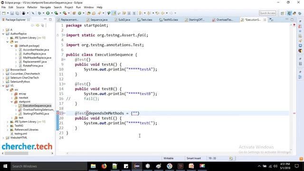Viewport: 304px width, 171px height.
Task: Toggle code folding at line 13
Action: point(65,84)
